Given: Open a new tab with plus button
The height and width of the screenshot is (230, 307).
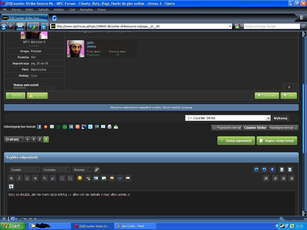Looking at the screenshot, I should pyautogui.click(x=54, y=18).
